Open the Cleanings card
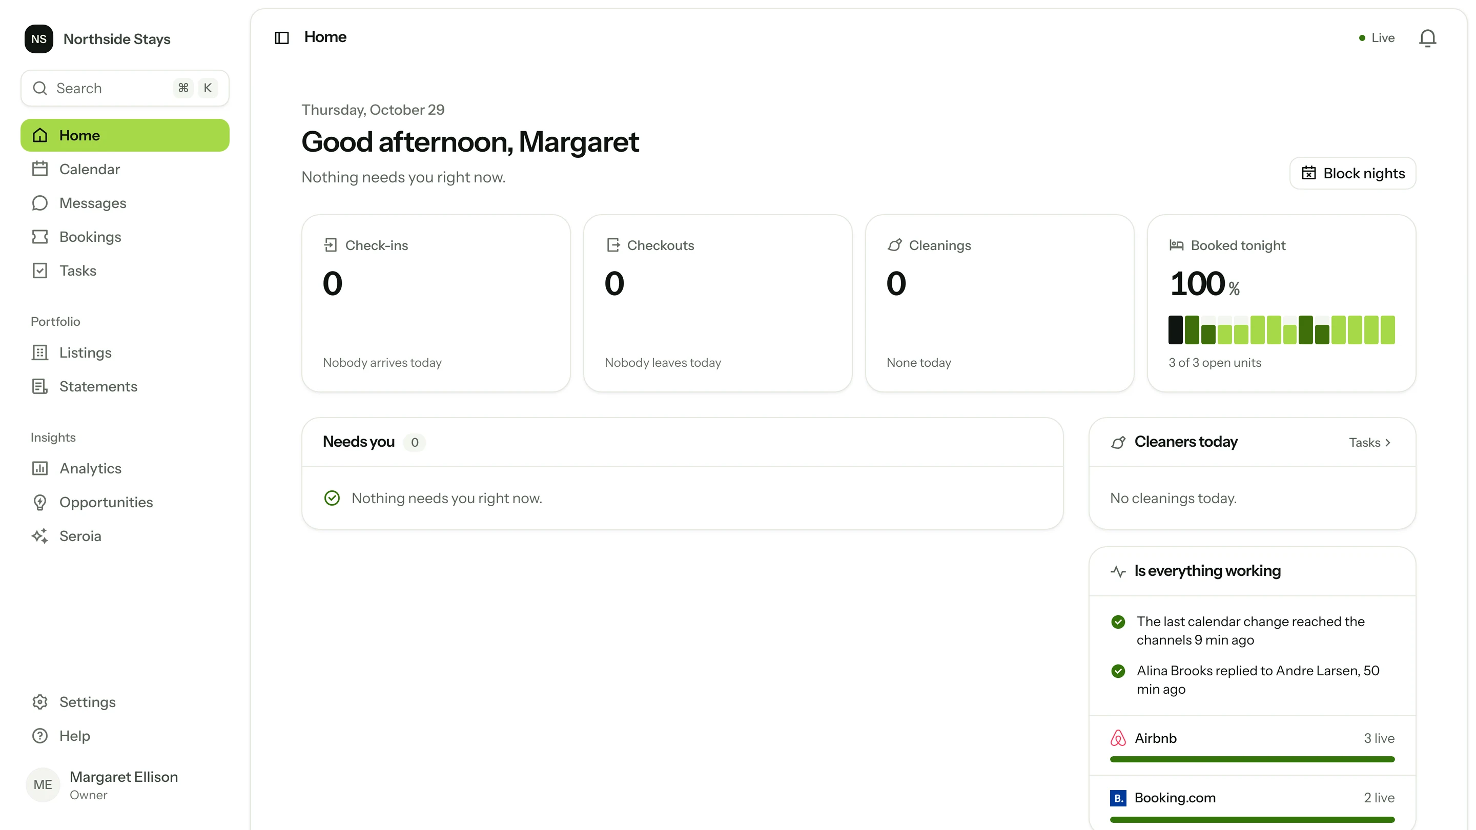This screenshot has width=1476, height=830. pyautogui.click(x=999, y=303)
